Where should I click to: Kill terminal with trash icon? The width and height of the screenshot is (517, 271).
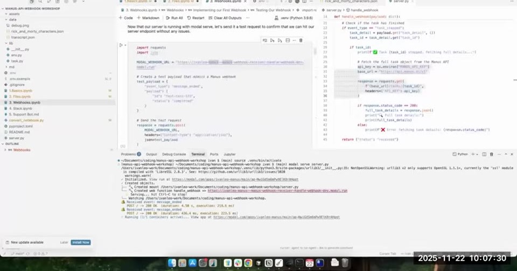pyautogui.click(x=491, y=154)
